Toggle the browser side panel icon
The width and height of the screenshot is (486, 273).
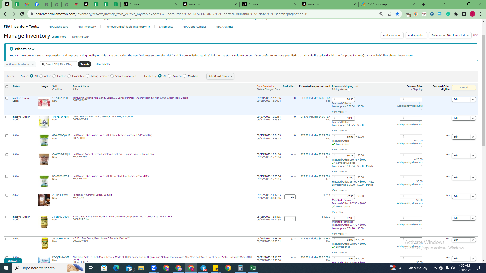[464, 14]
